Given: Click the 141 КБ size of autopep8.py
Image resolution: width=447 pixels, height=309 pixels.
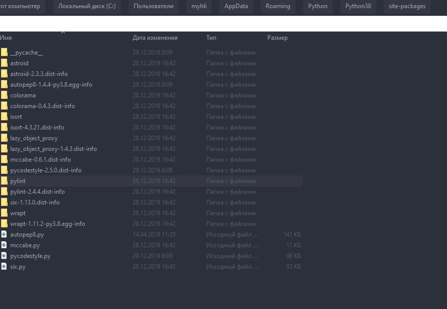Looking at the screenshot, I should pos(292,235).
